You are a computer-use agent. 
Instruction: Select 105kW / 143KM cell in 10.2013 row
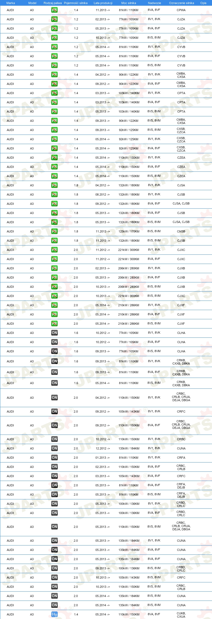click(x=129, y=577)
